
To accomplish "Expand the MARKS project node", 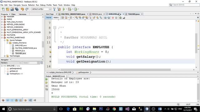I will [x=2, y=19].
